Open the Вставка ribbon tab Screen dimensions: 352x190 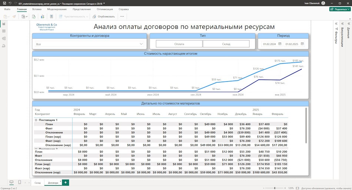click(x=37, y=9)
